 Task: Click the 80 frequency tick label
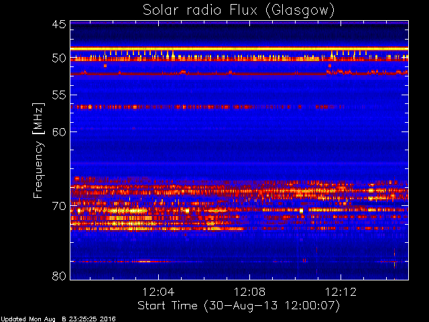(59, 276)
